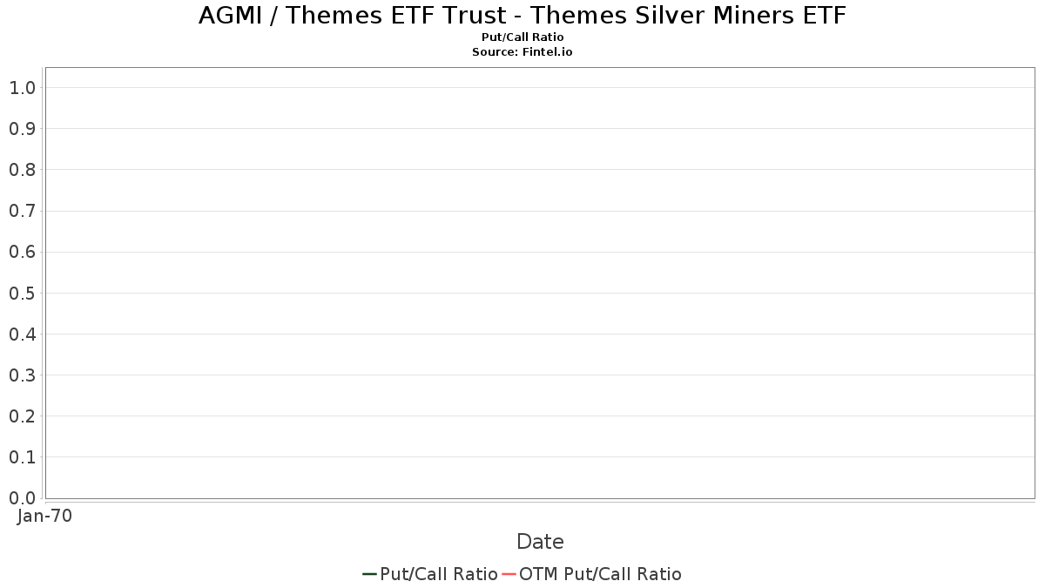Screen dimensions: 1045x588
Task: Click the 0.9 y-axis label
Action: 22,128
